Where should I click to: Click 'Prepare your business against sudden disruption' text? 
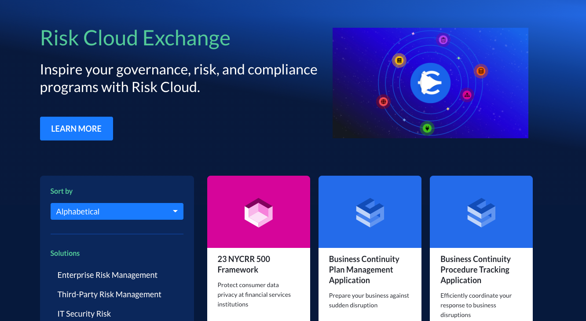pos(369,300)
